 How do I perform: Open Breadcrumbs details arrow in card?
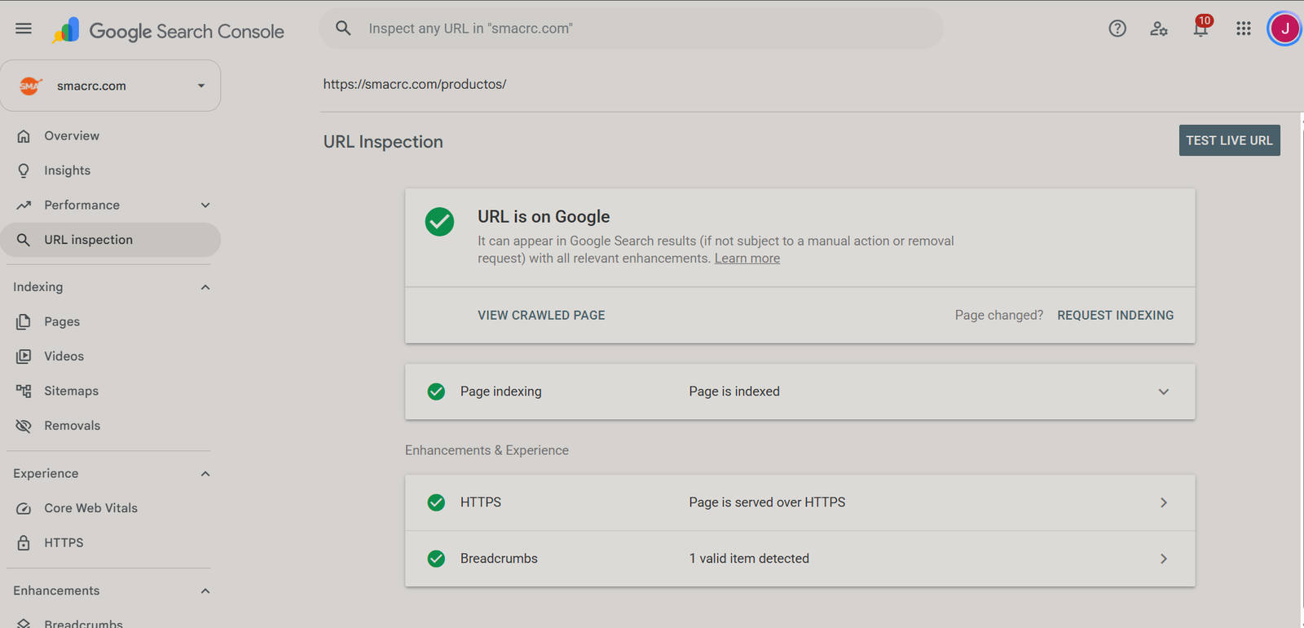[x=1164, y=559]
